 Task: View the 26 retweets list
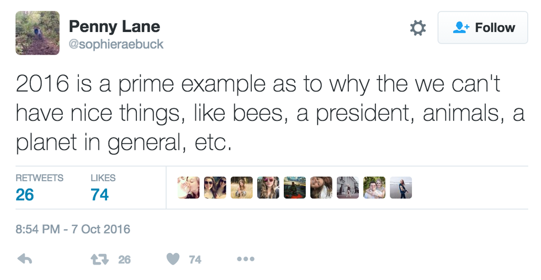tap(25, 194)
